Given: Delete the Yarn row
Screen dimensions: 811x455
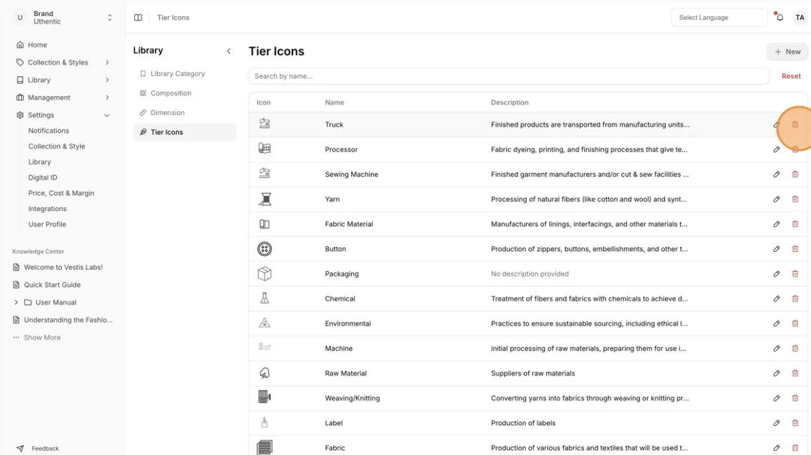Looking at the screenshot, I should point(795,199).
